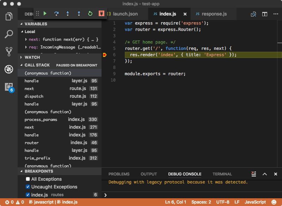Collapse the Variables section
The width and height of the screenshot is (282, 206).
[x=22, y=24]
